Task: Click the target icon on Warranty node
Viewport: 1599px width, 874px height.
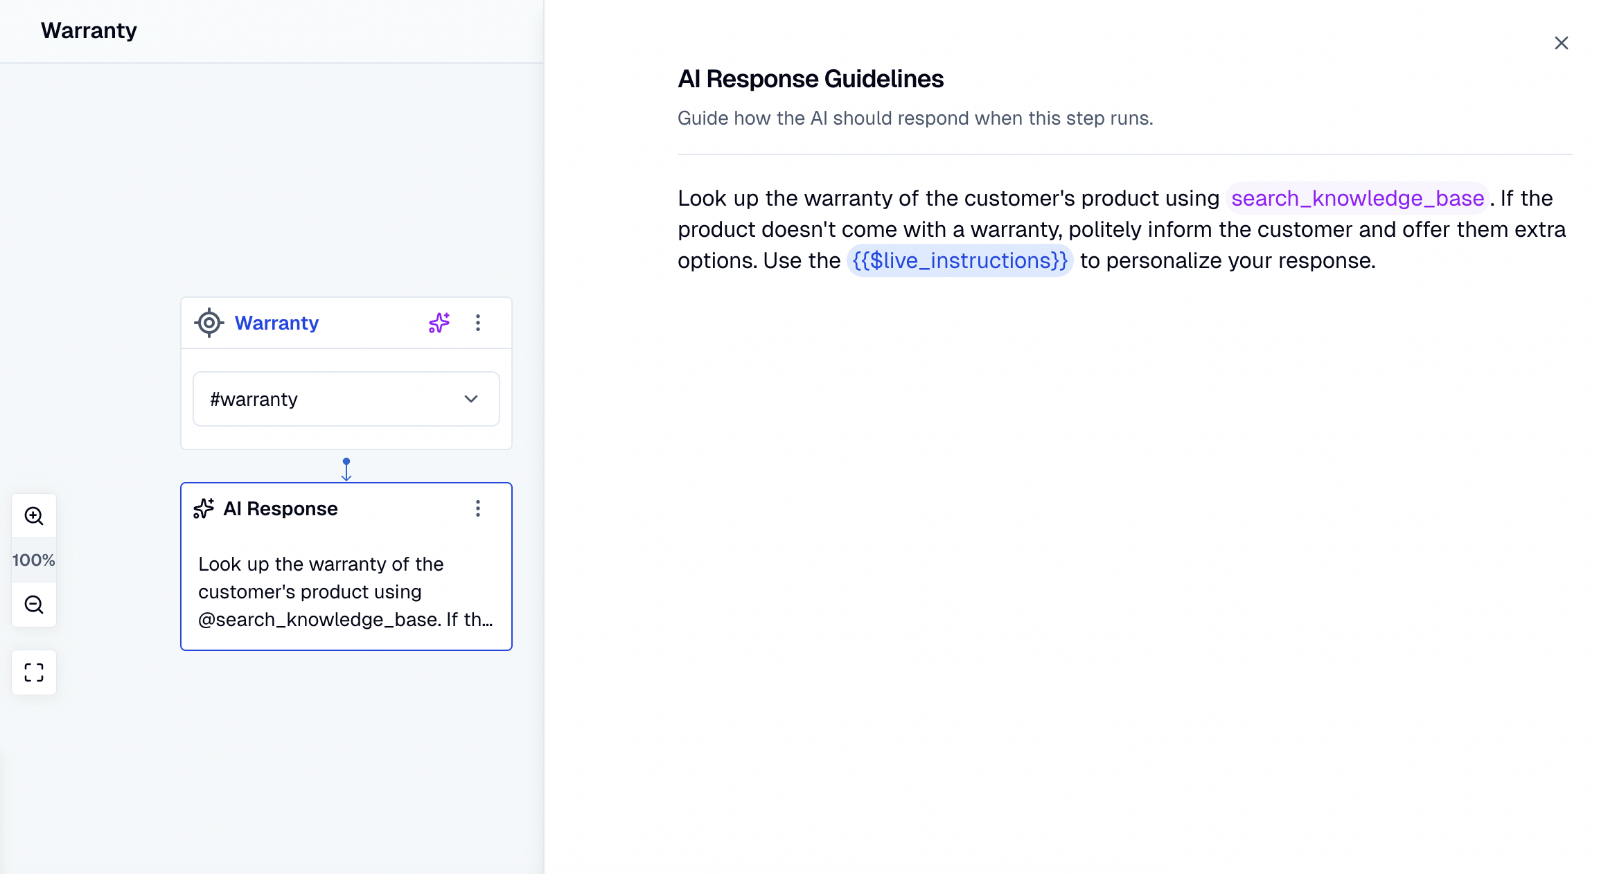Action: [x=209, y=323]
